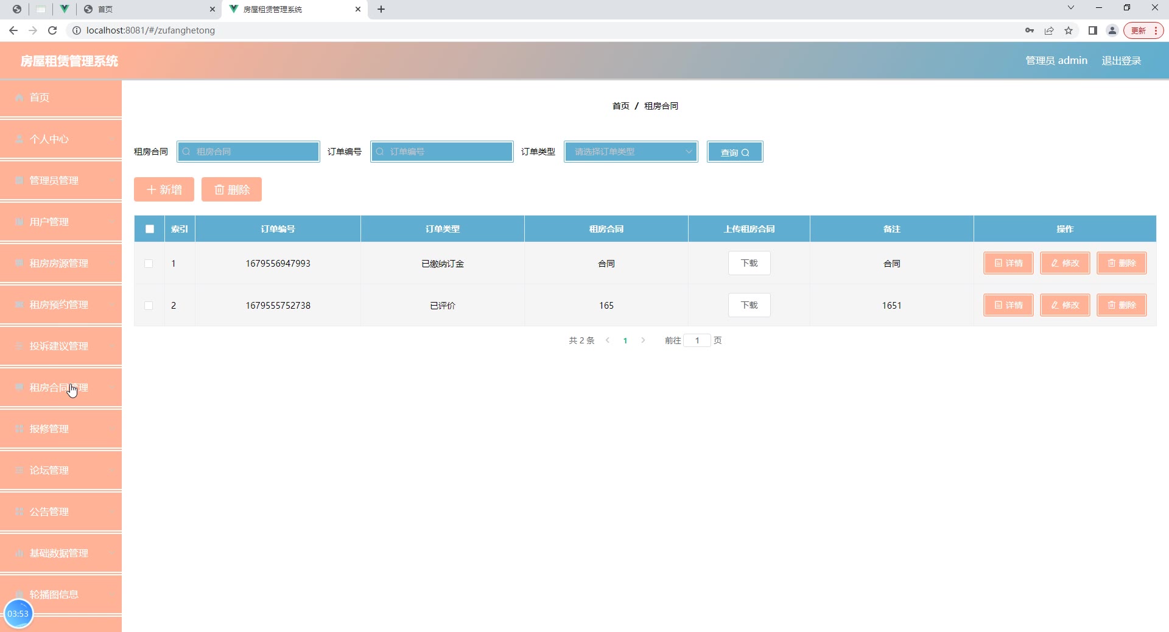Reload the page with the refresh icon
Image resolution: width=1169 pixels, height=632 pixels.
pos(52,30)
